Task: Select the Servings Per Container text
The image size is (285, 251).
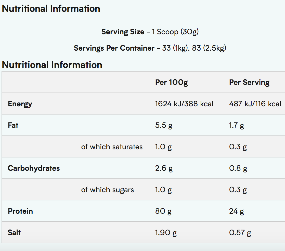Action: coord(114,48)
